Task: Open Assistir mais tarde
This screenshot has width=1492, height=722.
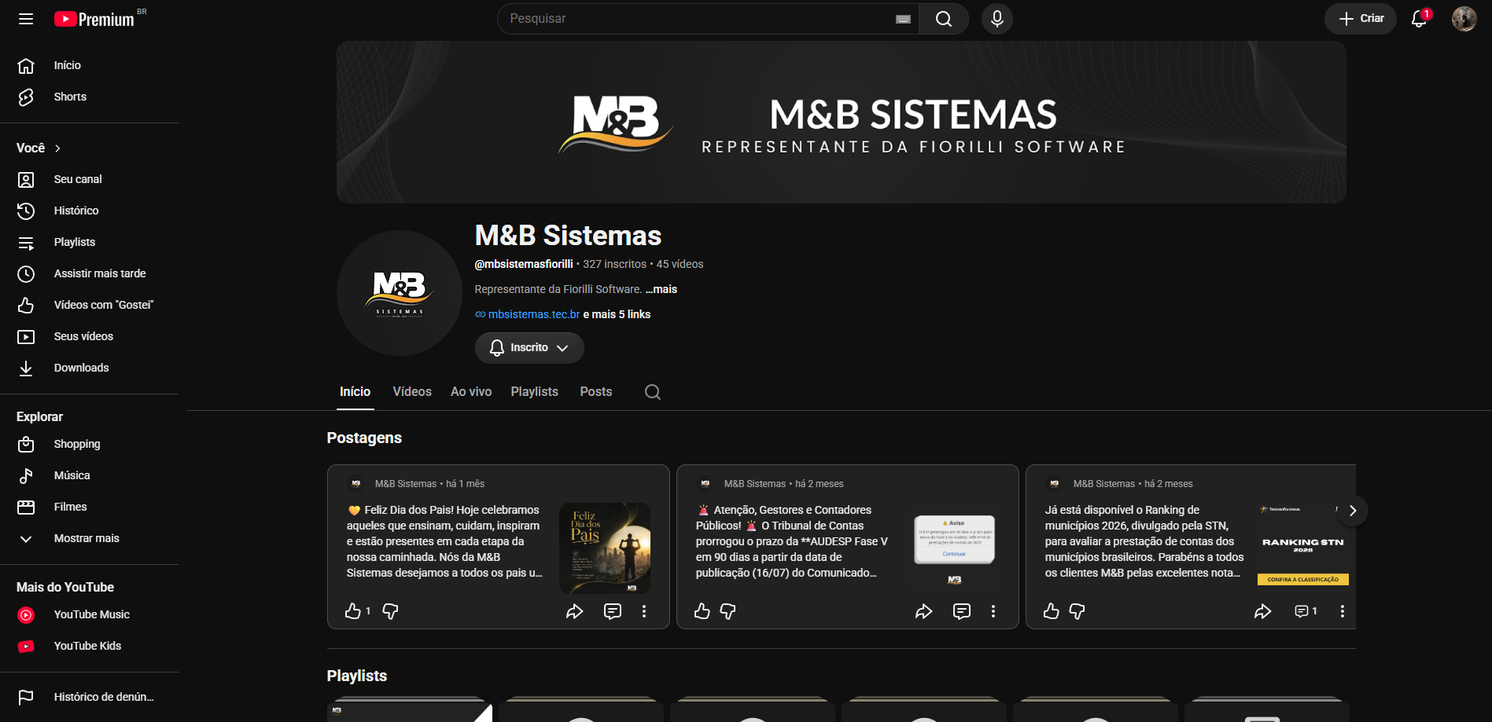Action: click(89, 273)
